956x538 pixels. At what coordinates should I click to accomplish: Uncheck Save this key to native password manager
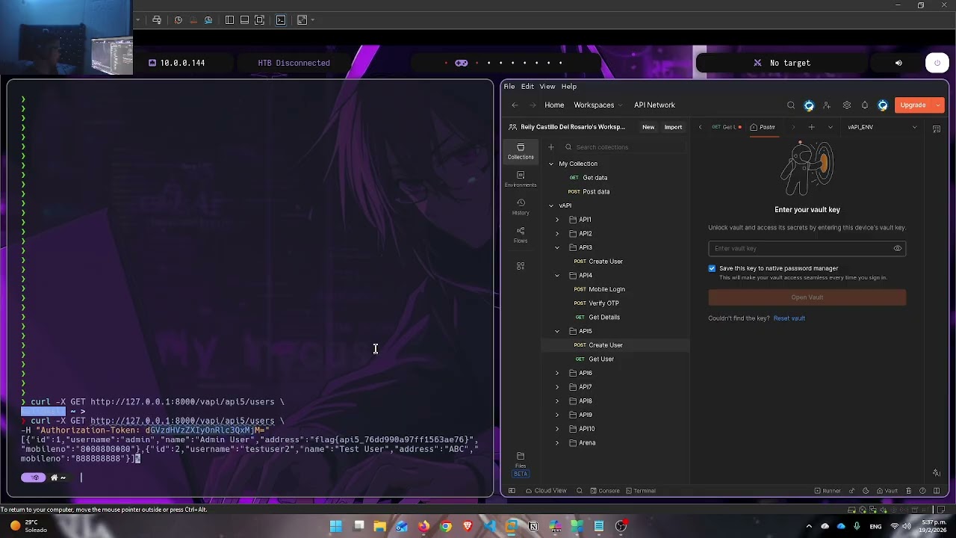coord(712,268)
